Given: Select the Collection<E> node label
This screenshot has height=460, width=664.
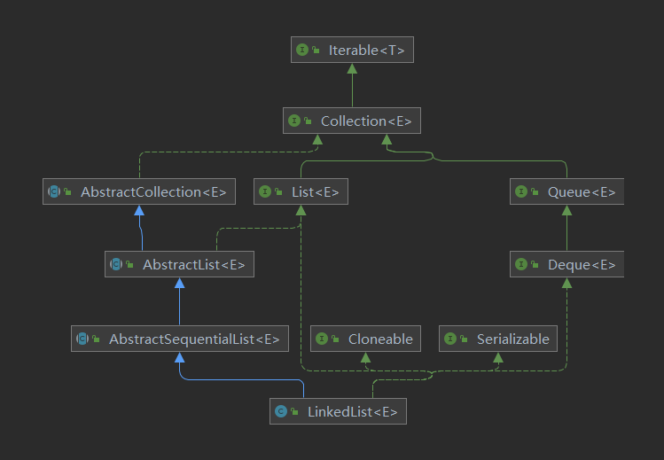Looking at the screenshot, I should [366, 121].
